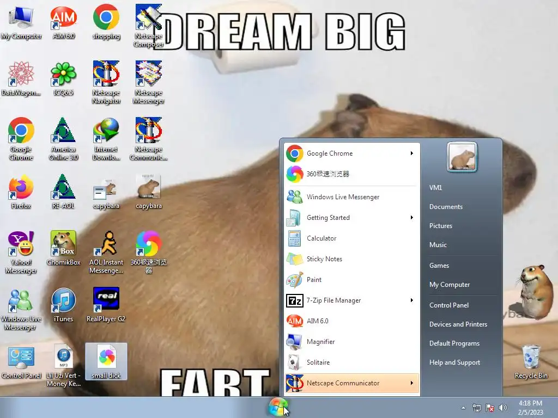
Task: Select the Netscape Messenger desktop icon
Action: point(148,82)
